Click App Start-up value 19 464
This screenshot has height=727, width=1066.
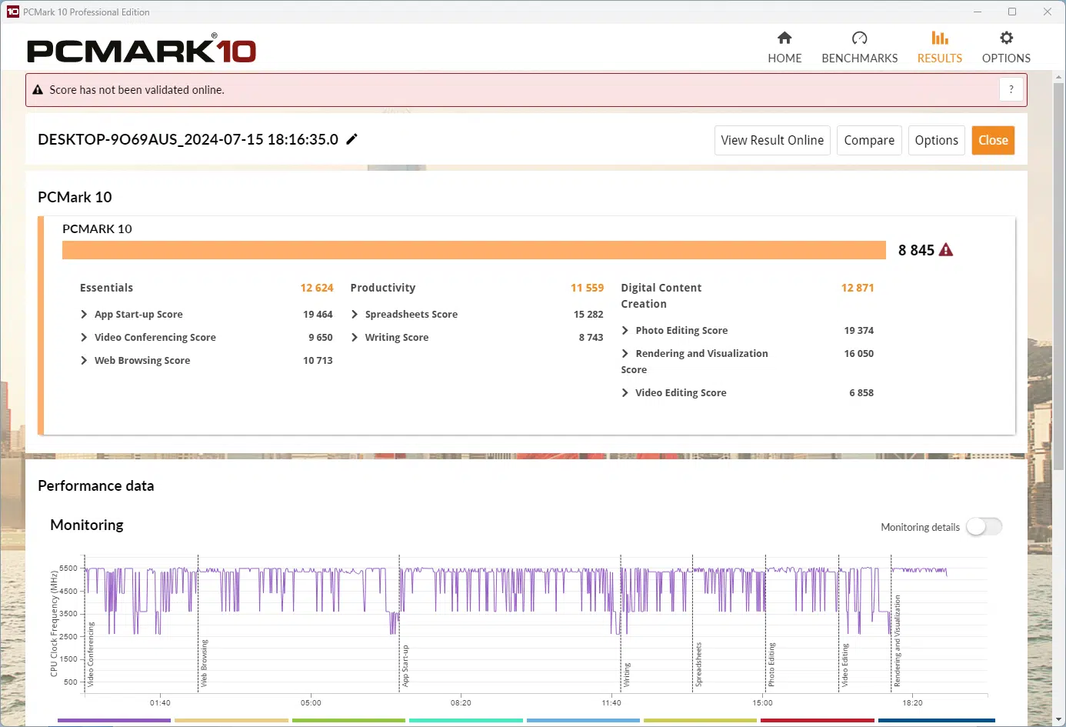(x=318, y=314)
